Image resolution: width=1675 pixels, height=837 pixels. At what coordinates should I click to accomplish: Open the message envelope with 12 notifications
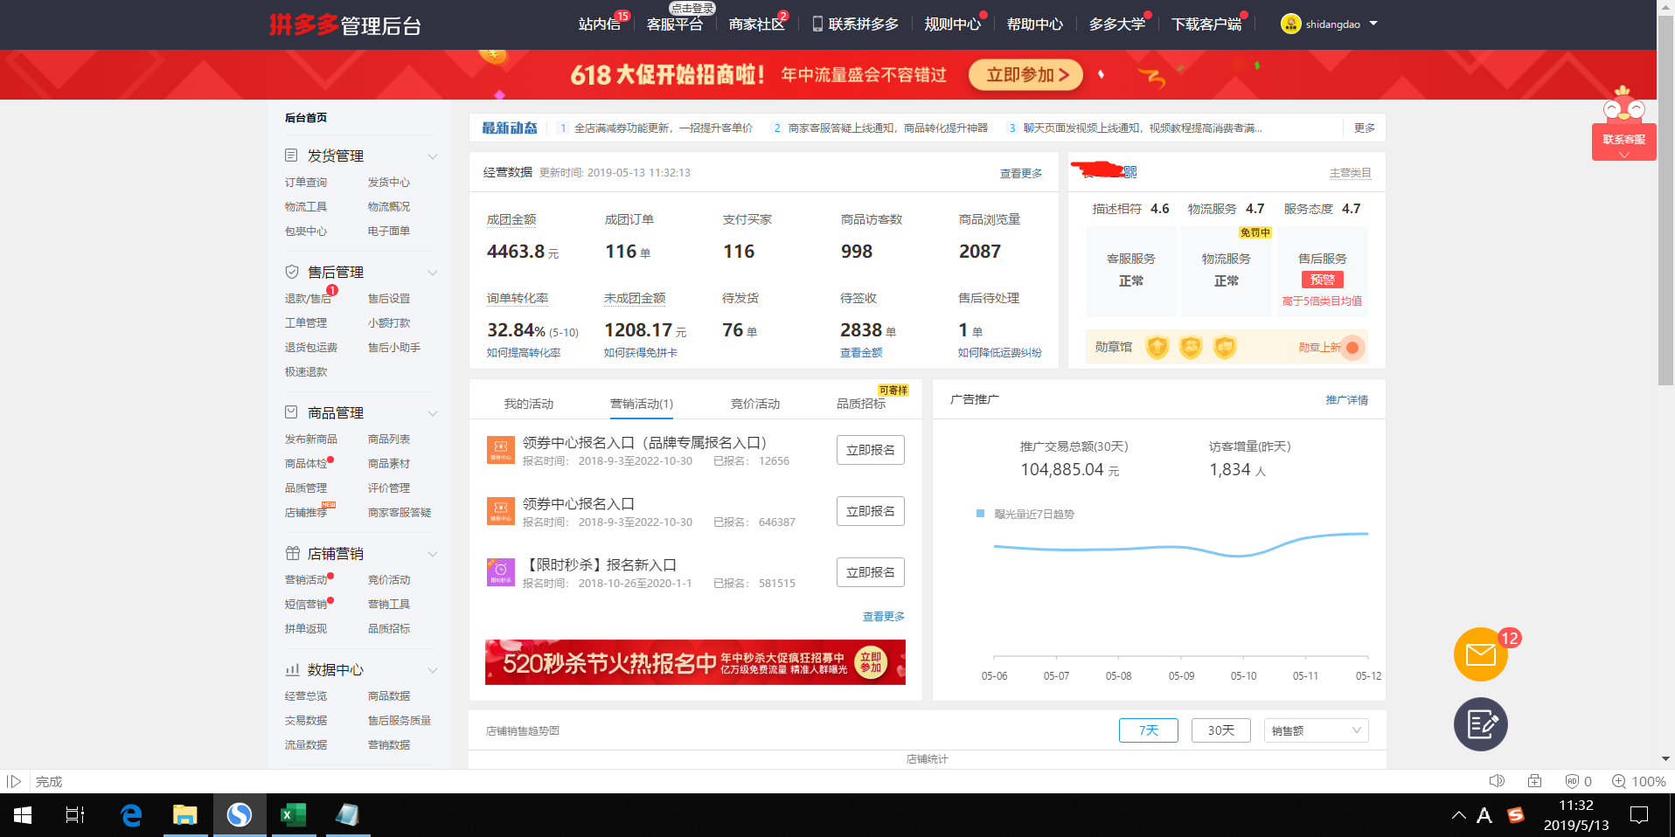[x=1480, y=653]
